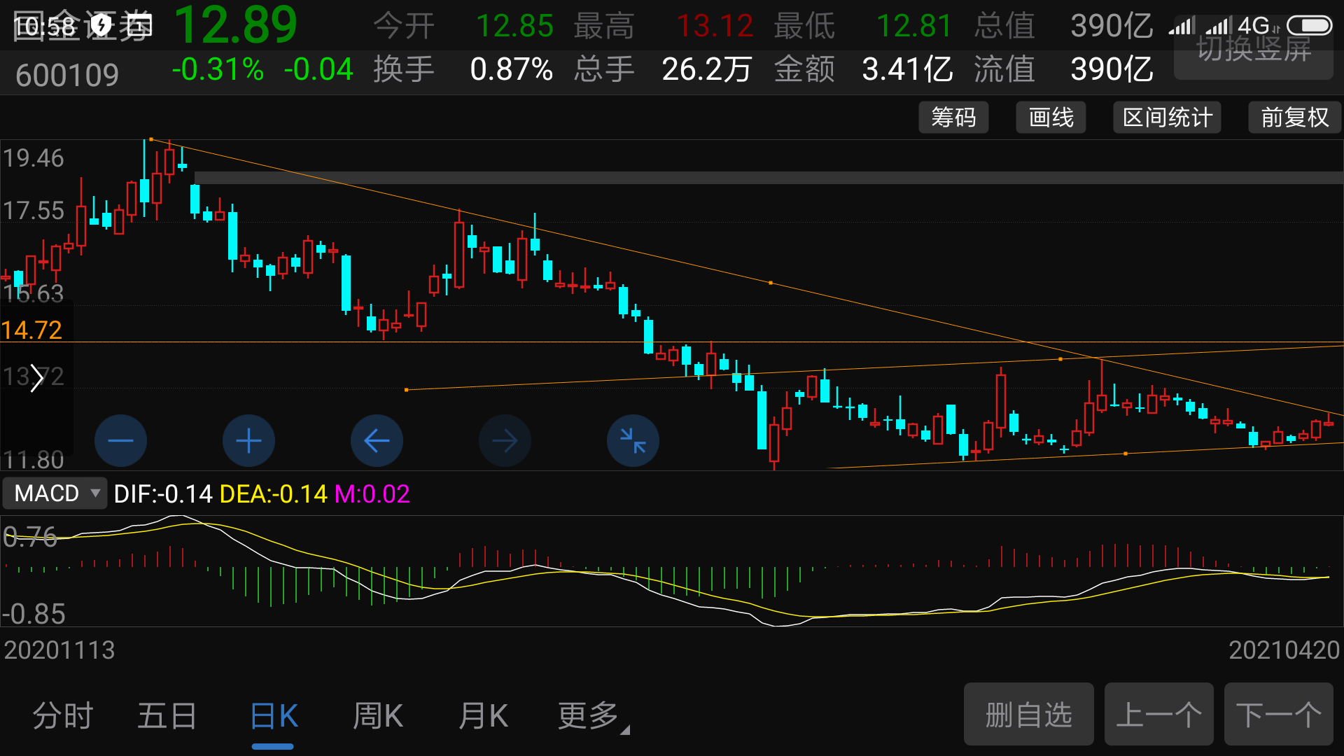
Task: Switch to 五日 tab
Action: coord(167,716)
